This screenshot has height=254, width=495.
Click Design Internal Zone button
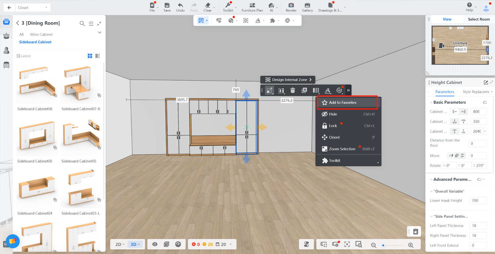coord(288,80)
